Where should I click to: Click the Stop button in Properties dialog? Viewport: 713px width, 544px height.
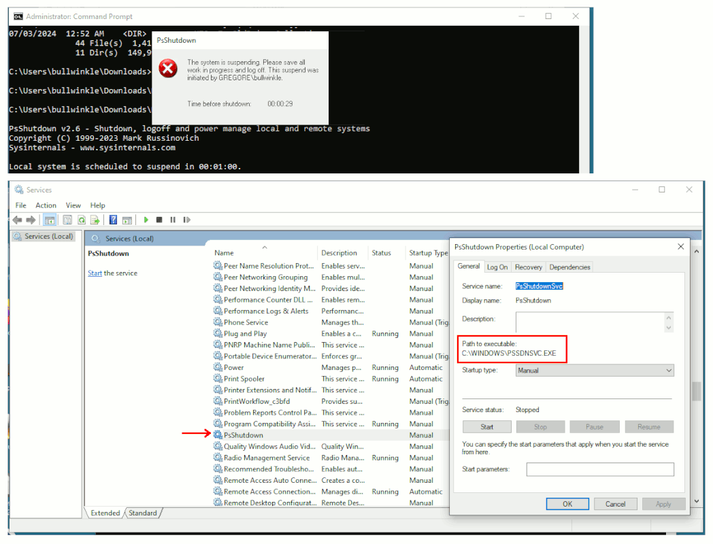540,427
